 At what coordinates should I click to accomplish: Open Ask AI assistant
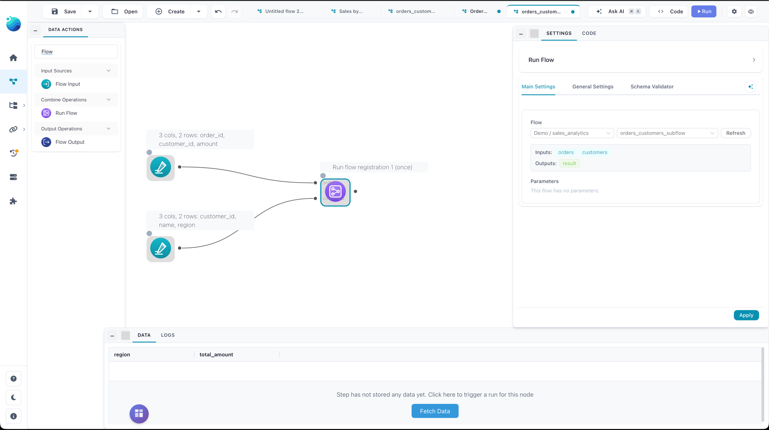point(616,12)
